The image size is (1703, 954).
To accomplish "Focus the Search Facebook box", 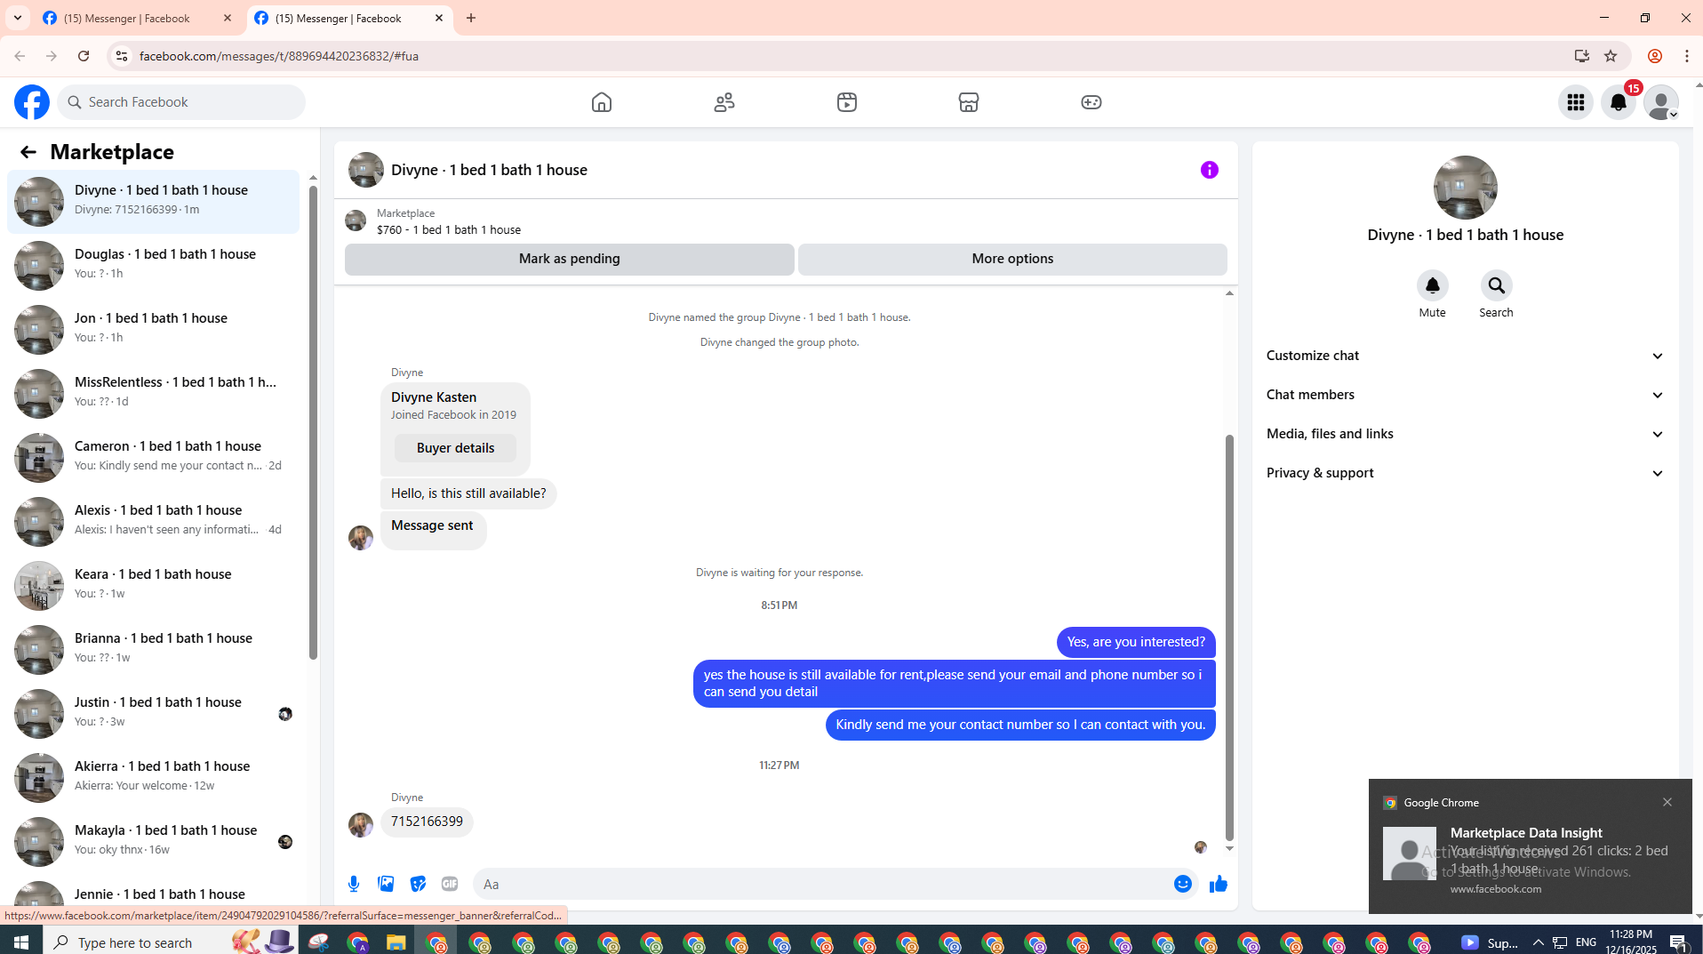I will tap(181, 102).
